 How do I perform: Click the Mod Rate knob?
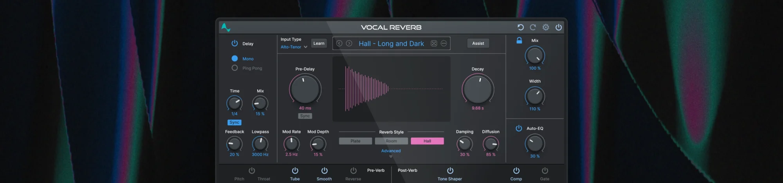click(x=292, y=144)
